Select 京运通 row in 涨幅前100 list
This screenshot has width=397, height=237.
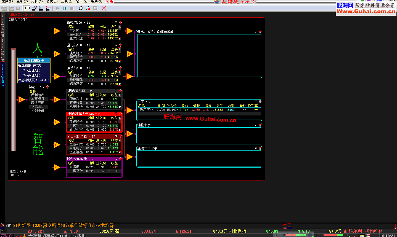click(x=93, y=31)
